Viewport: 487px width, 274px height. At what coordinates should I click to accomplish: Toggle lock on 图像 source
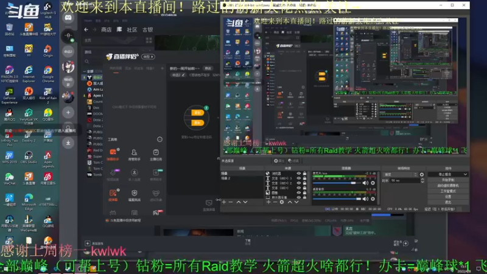(x=305, y=192)
